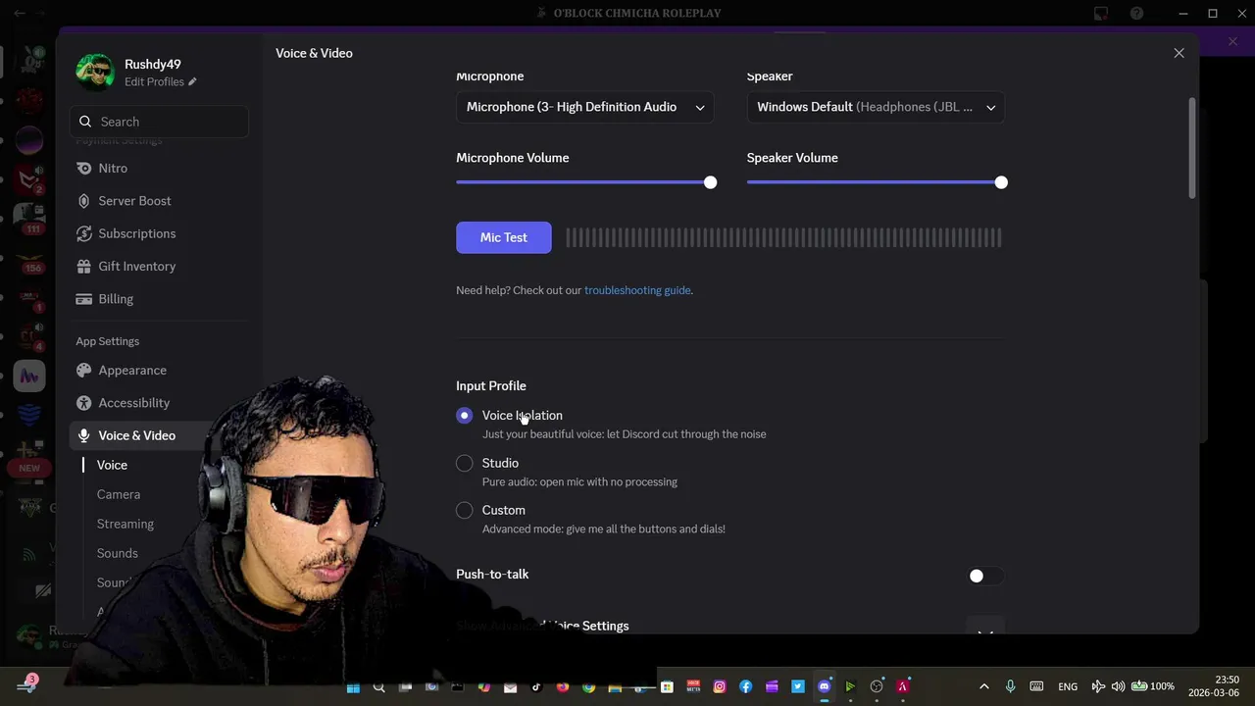The width and height of the screenshot is (1255, 706).
Task: Click the Mic Test button
Action: point(504,237)
